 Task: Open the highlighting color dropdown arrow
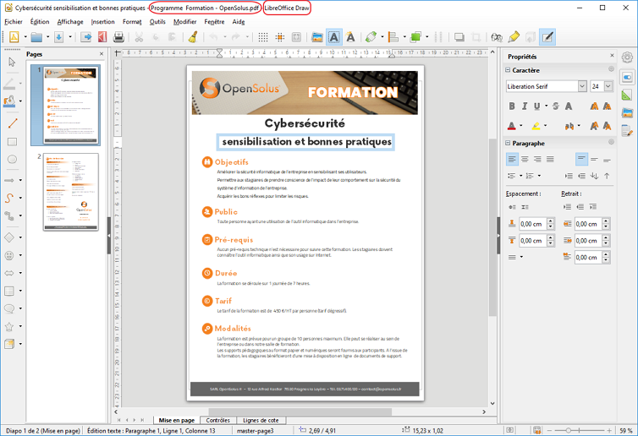click(x=545, y=126)
